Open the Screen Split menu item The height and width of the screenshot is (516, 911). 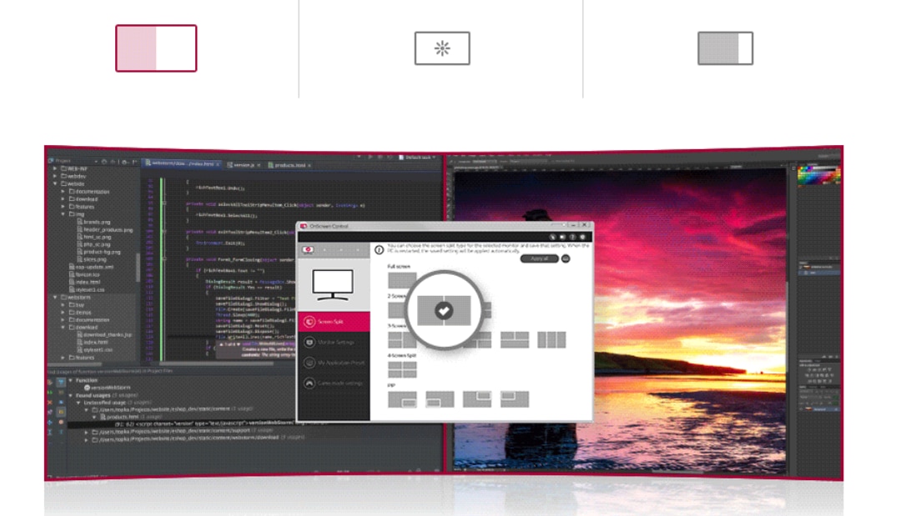point(333,322)
